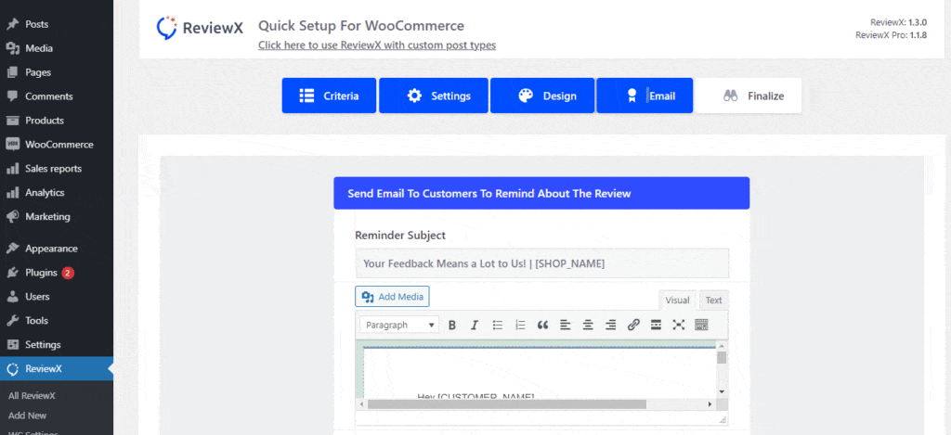Click the Reminder Subject input field
951x435 pixels.
click(542, 263)
